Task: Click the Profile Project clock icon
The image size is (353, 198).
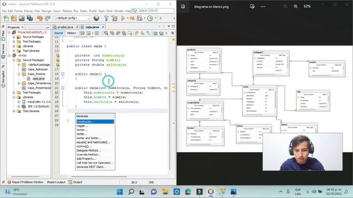Action: click(150, 18)
